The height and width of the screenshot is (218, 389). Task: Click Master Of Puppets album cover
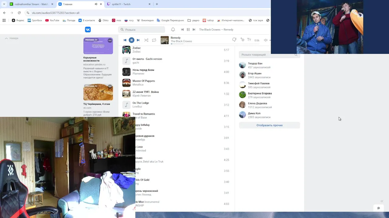[x=126, y=83]
